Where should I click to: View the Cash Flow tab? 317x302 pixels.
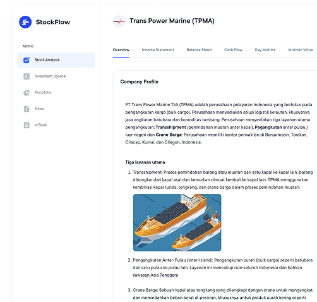[233, 50]
